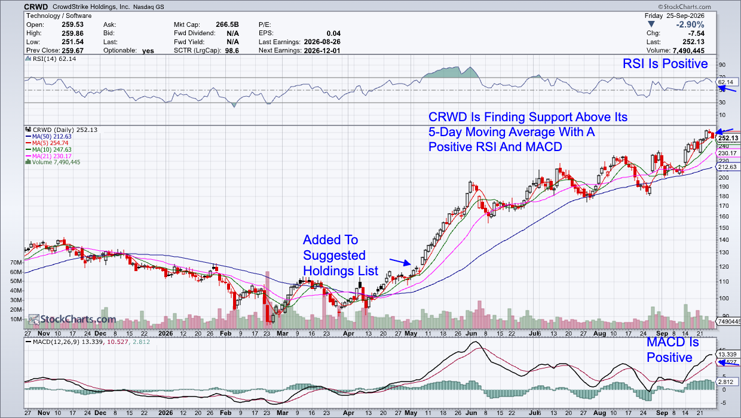
Task: Click the MA(50) 212.63 legend entry
Action: click(x=52, y=137)
